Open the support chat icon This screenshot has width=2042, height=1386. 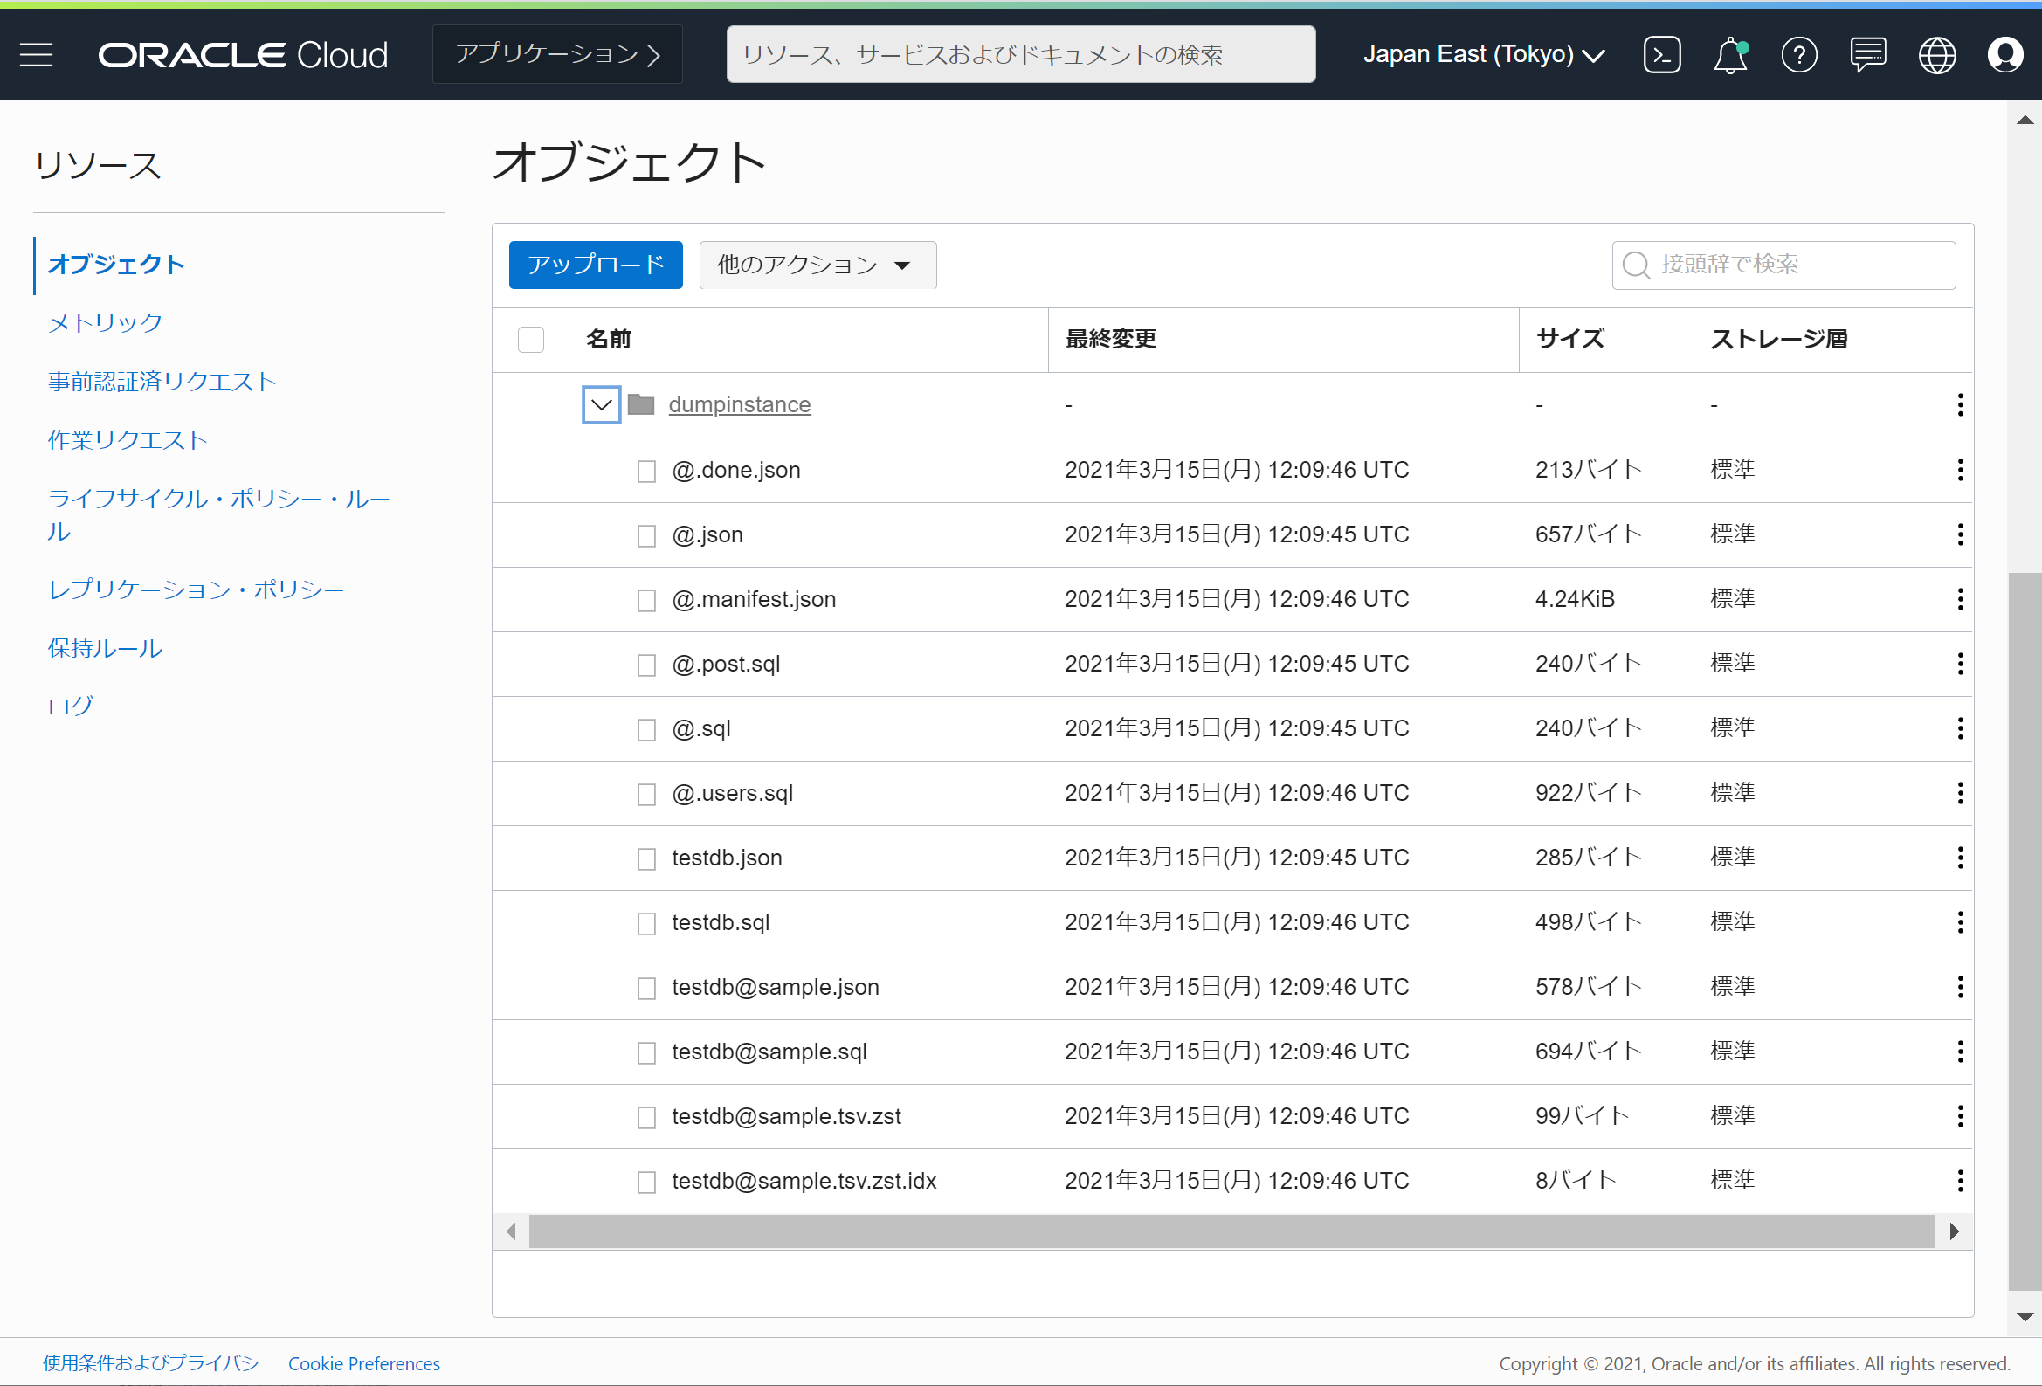tap(1867, 54)
